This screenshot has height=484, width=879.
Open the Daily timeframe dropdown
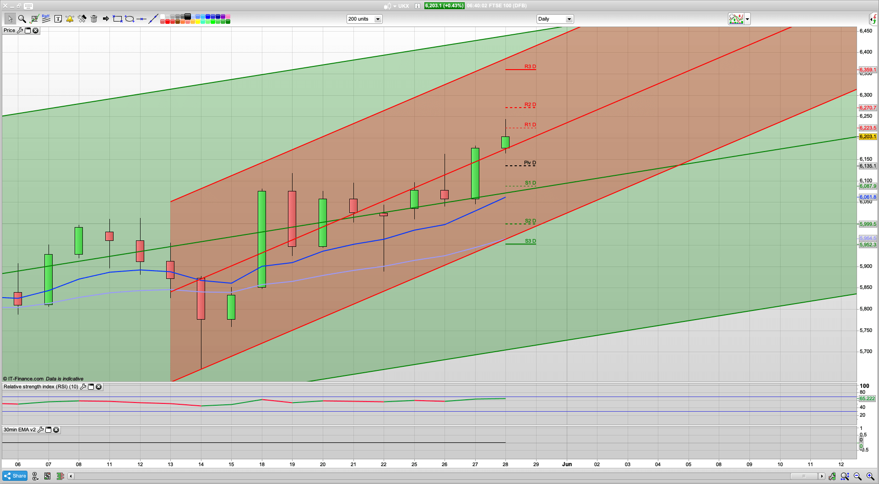click(569, 19)
